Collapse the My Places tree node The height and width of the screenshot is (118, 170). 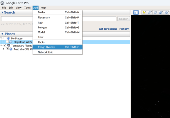(1, 38)
